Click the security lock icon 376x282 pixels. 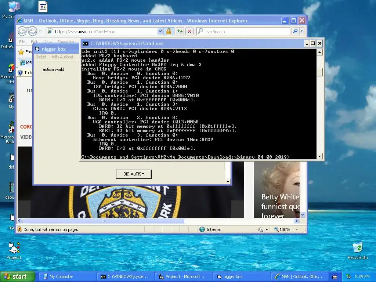point(169,32)
